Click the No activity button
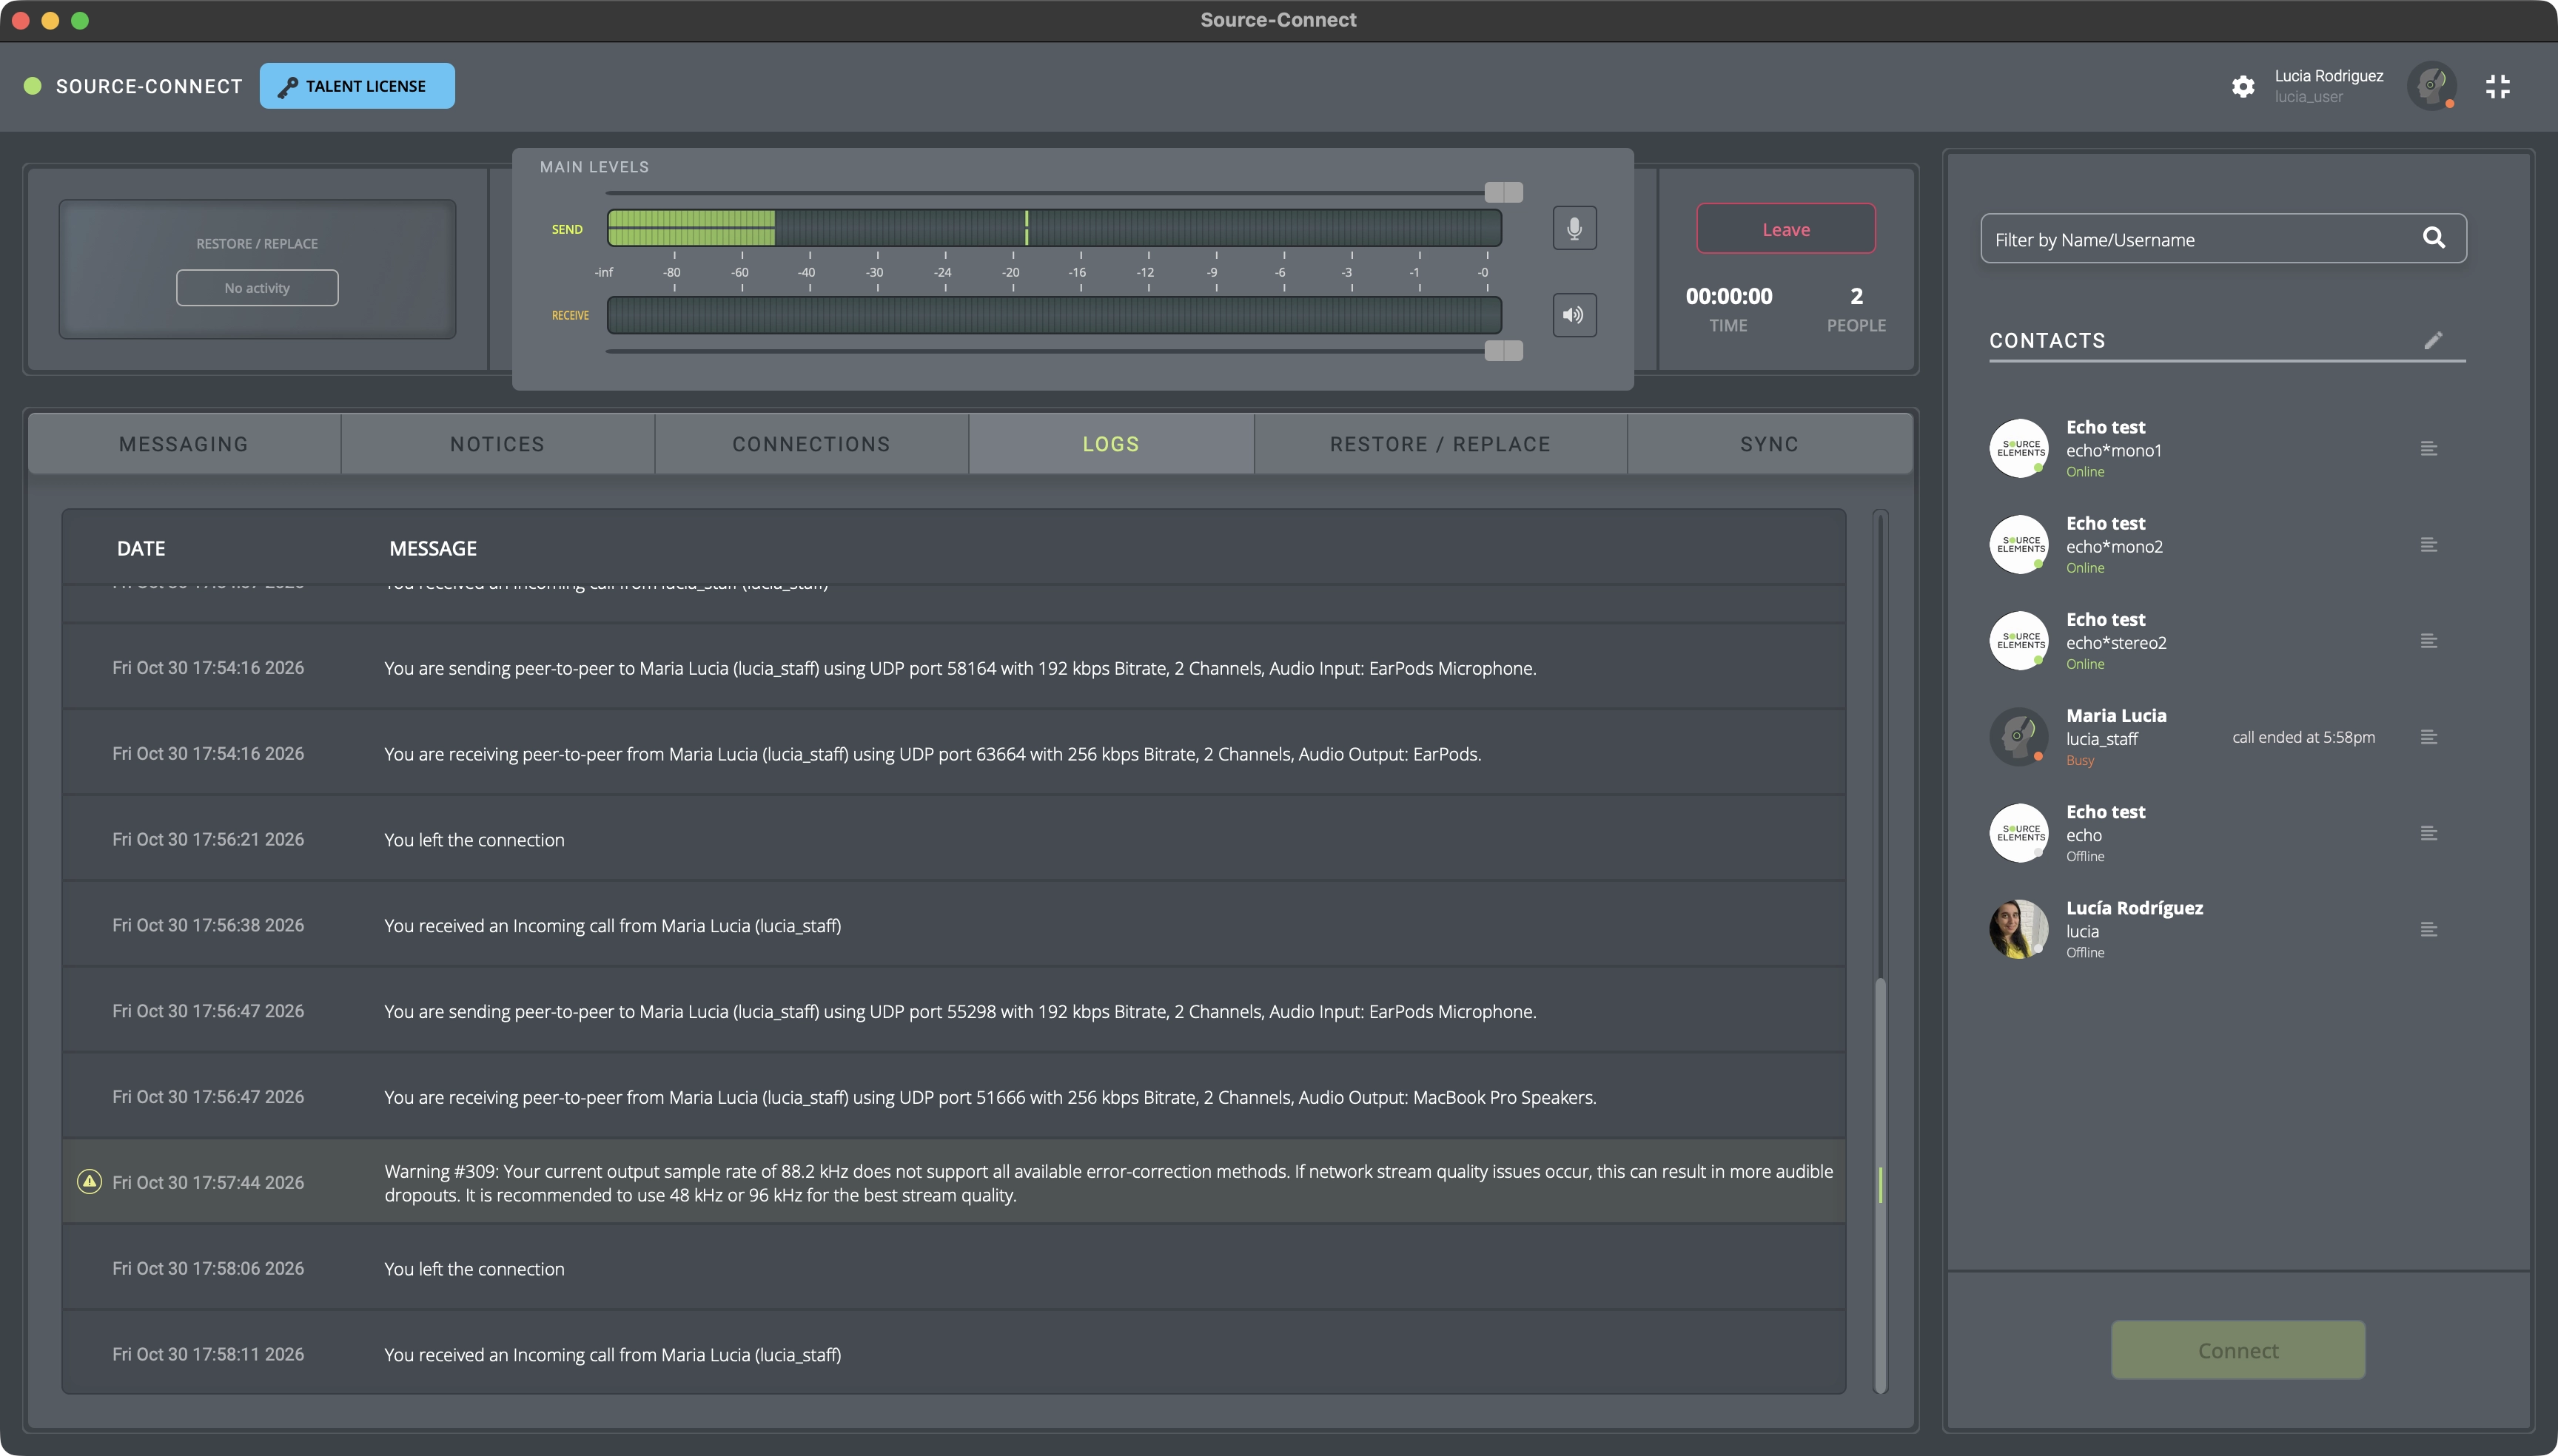 (257, 288)
